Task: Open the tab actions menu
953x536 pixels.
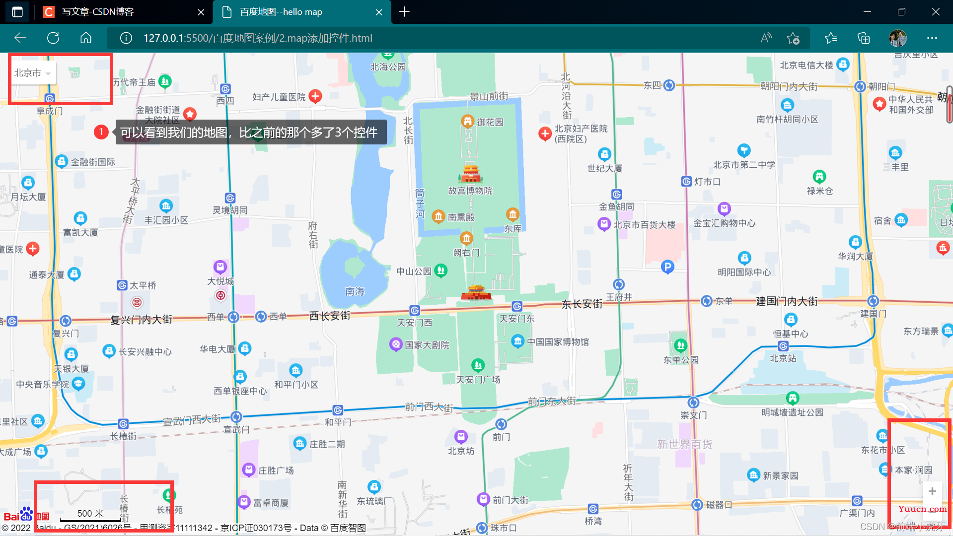Action: [17, 12]
